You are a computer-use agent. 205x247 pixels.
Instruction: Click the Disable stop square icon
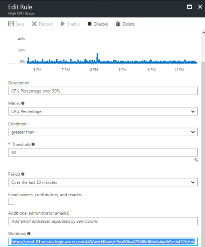pos(90,24)
